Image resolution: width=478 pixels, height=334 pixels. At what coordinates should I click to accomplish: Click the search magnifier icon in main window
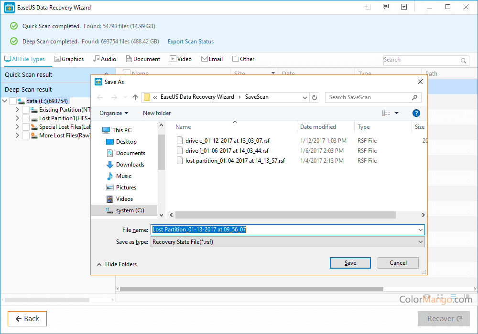point(463,61)
